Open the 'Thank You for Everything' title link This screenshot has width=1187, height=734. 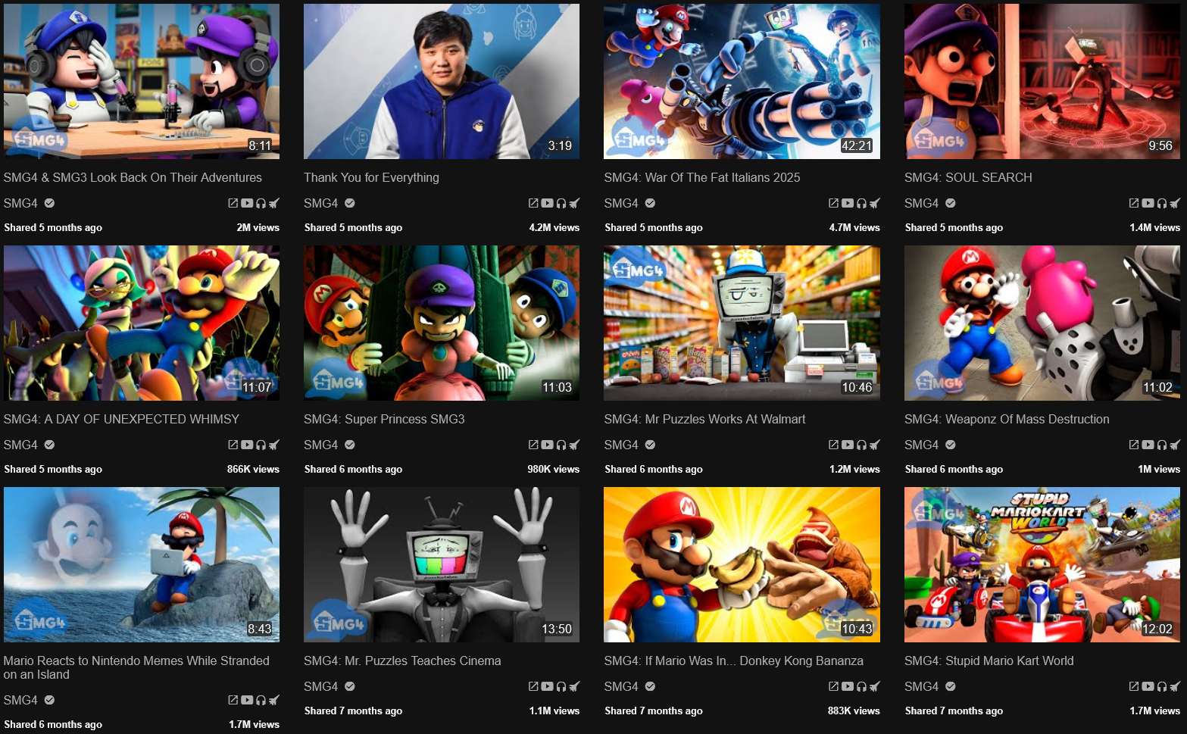371,177
